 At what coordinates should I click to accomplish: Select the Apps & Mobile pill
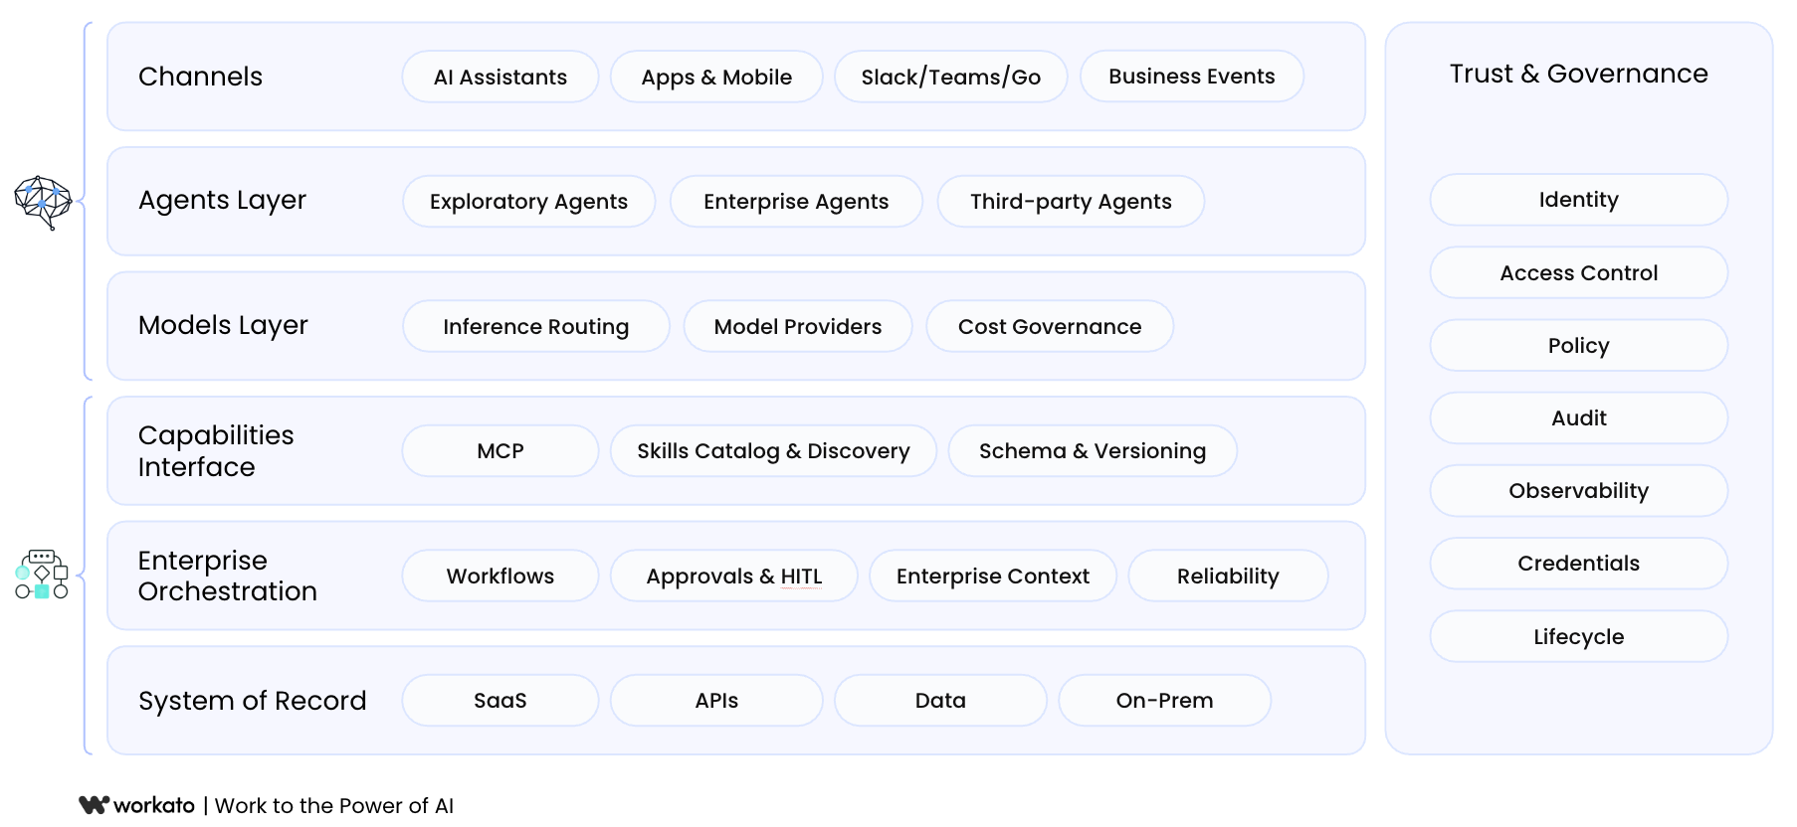(716, 77)
